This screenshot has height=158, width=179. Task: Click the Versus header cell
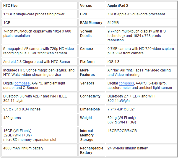pos(86,6)
